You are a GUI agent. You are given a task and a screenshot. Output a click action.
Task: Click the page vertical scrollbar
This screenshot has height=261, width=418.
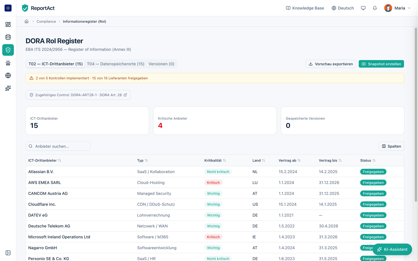(x=416, y=115)
